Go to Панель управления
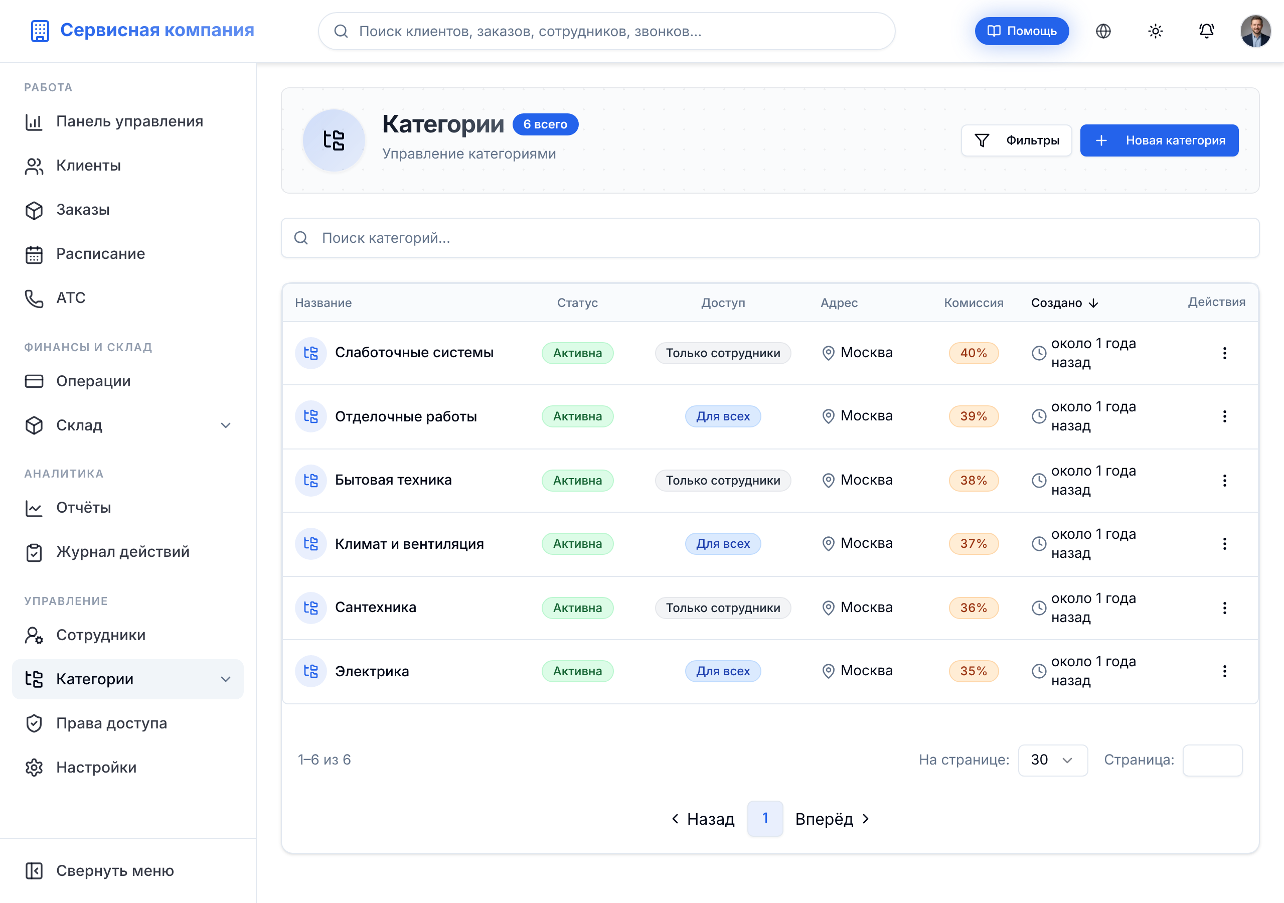This screenshot has height=903, width=1284. coord(127,121)
